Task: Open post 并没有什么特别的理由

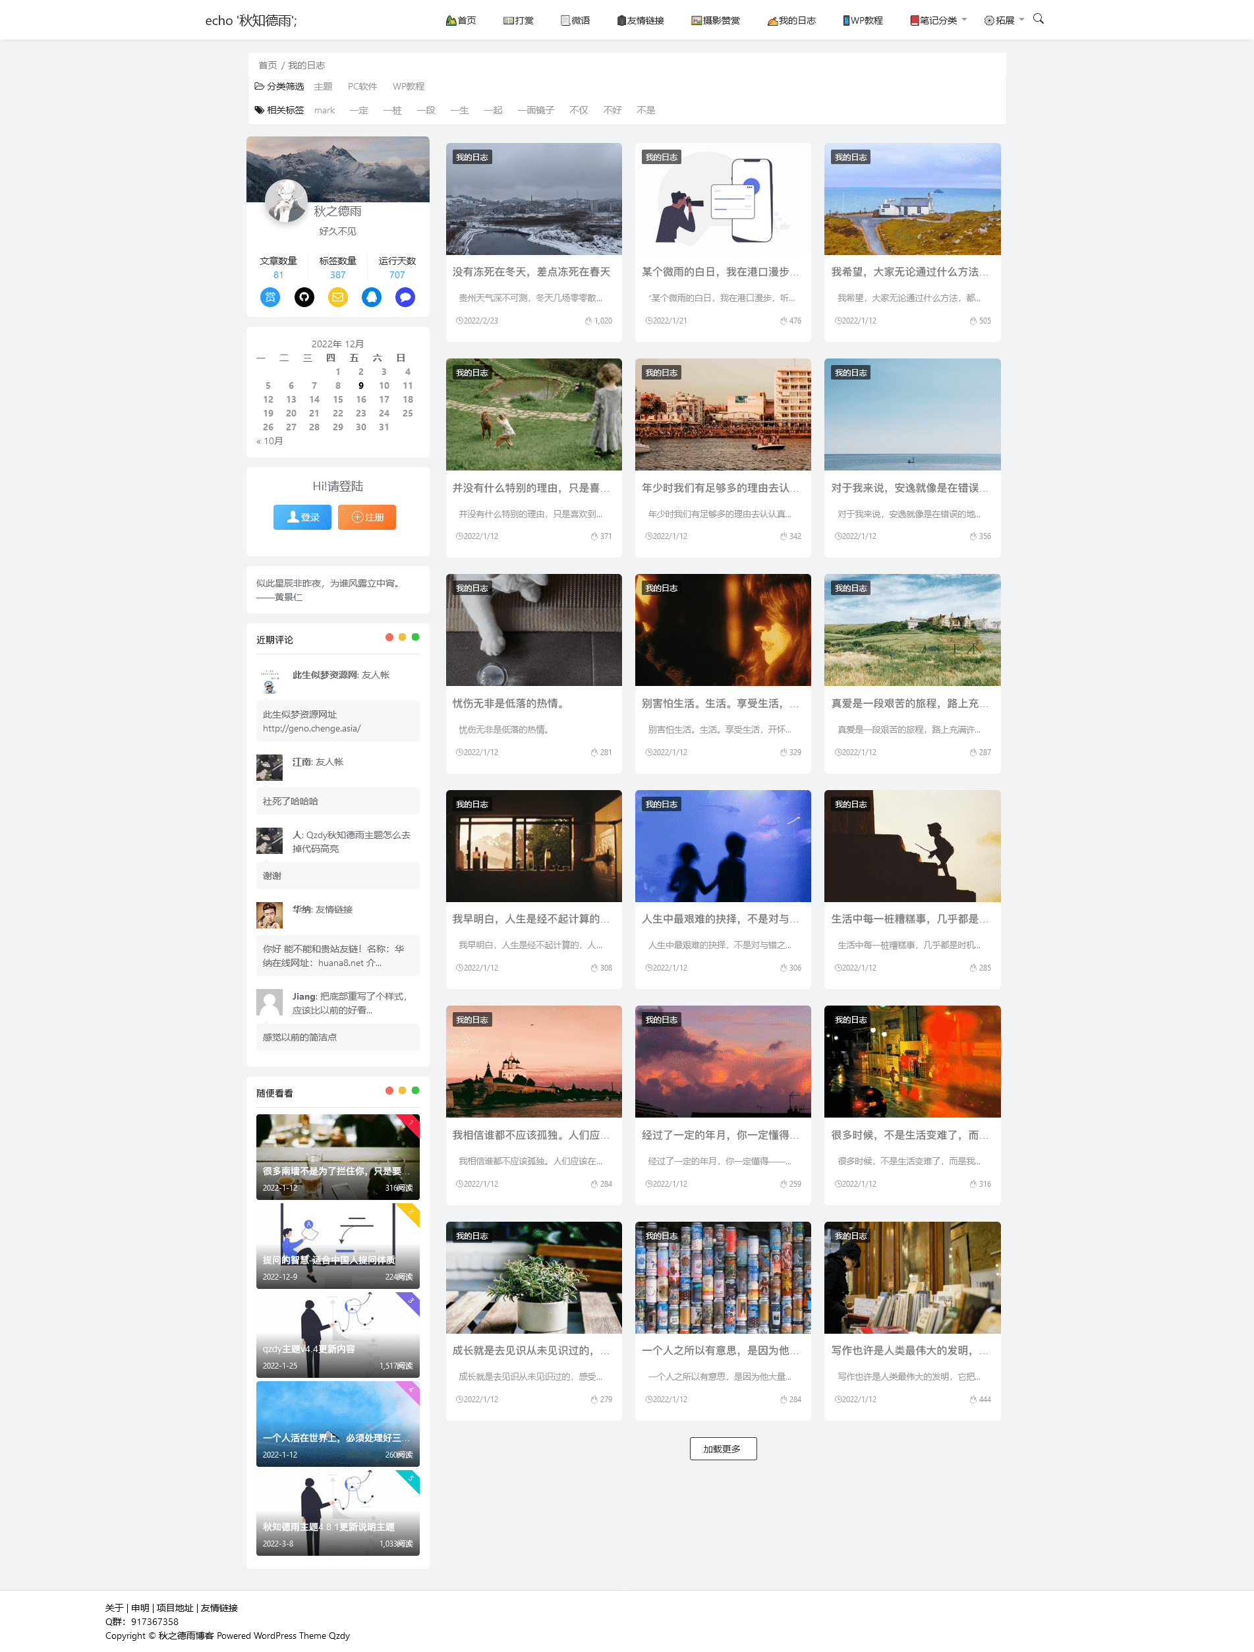Action: pyautogui.click(x=531, y=488)
